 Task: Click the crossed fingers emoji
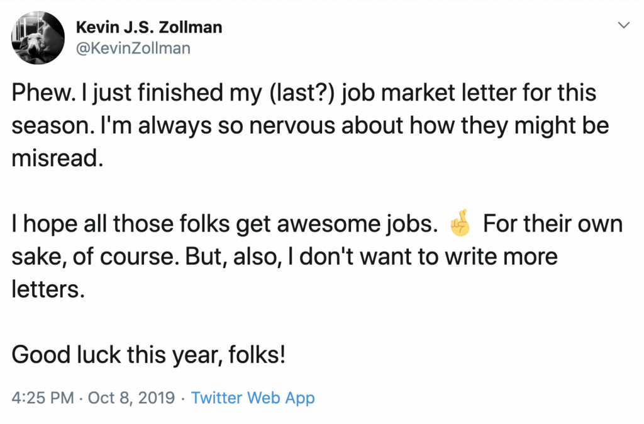point(460,226)
